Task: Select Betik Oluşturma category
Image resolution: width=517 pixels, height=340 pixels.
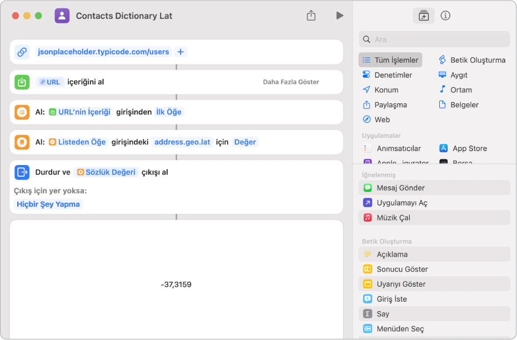Action: (x=472, y=60)
